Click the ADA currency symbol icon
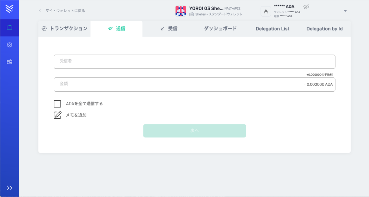The height and width of the screenshot is (197, 369). click(266, 11)
